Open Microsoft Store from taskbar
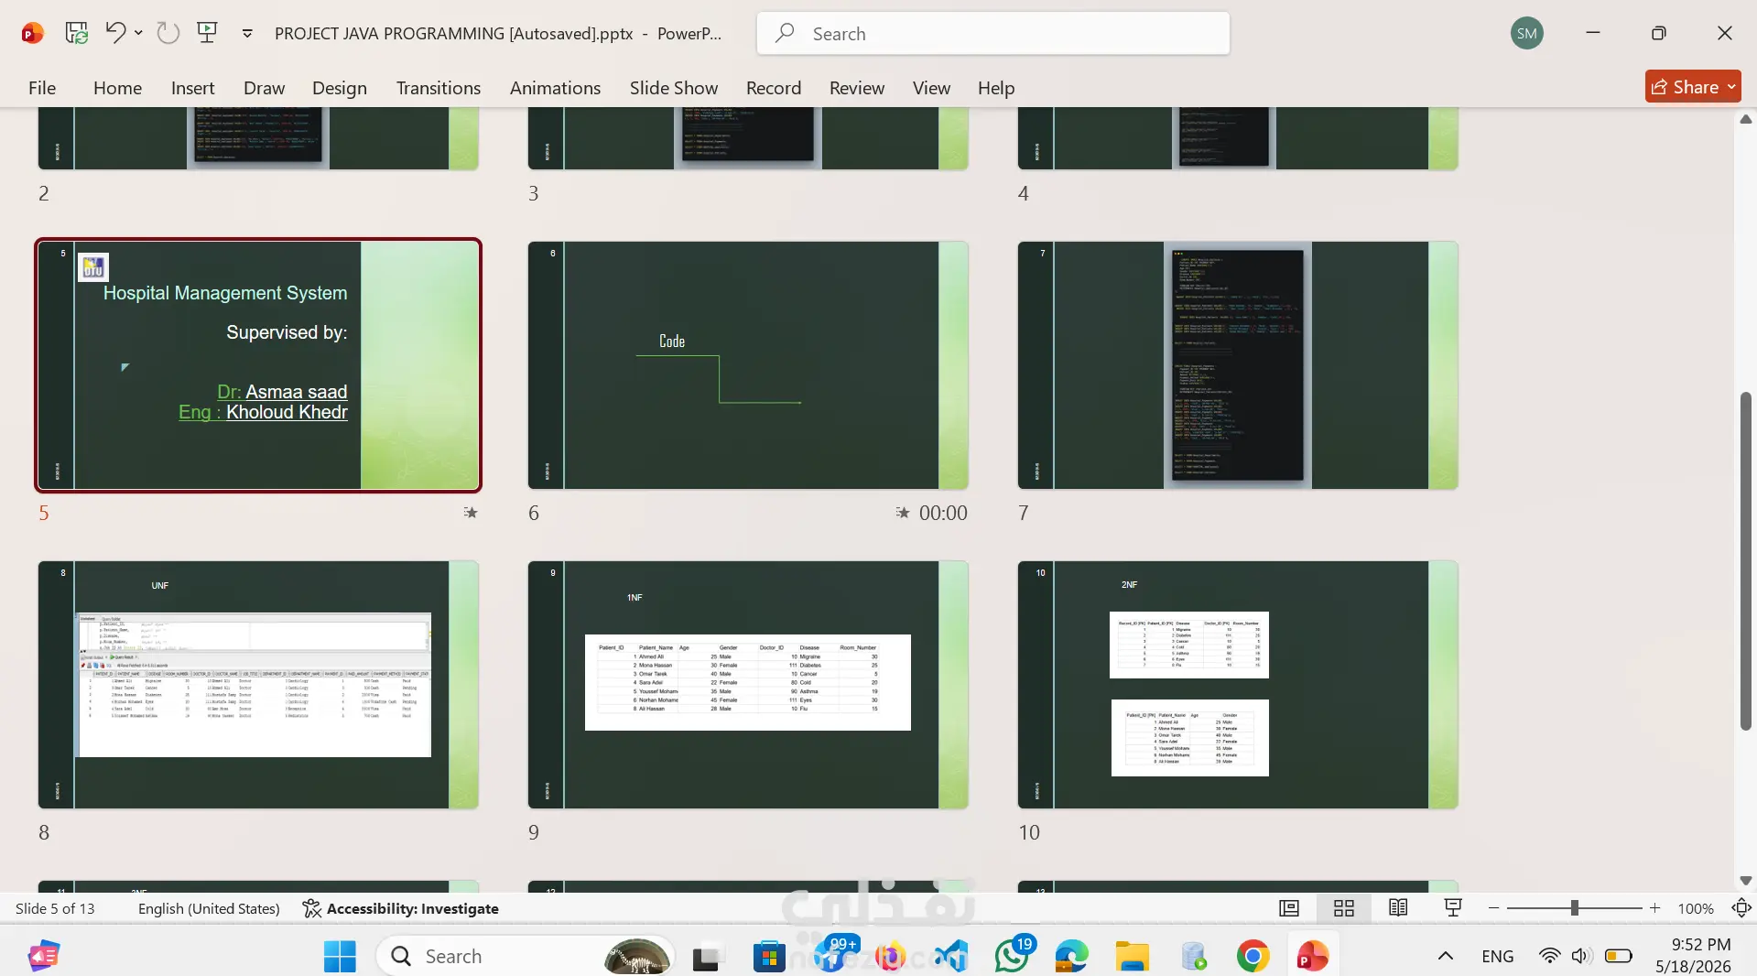This screenshot has width=1757, height=976. [x=769, y=957]
